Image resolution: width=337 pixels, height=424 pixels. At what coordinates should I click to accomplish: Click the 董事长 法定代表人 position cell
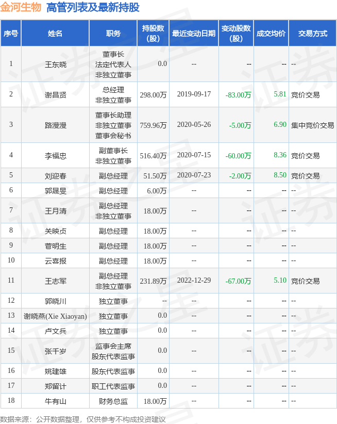[x=113, y=64]
